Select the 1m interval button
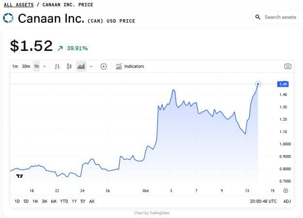303x218 pixels. [15, 66]
